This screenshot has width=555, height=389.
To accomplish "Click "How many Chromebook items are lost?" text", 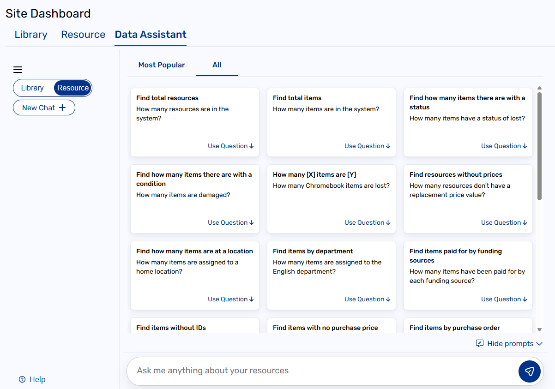I will pos(331,186).
